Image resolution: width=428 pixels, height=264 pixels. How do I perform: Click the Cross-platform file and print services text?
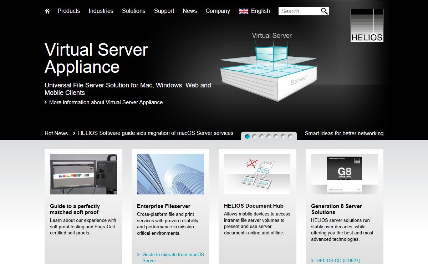point(168,224)
